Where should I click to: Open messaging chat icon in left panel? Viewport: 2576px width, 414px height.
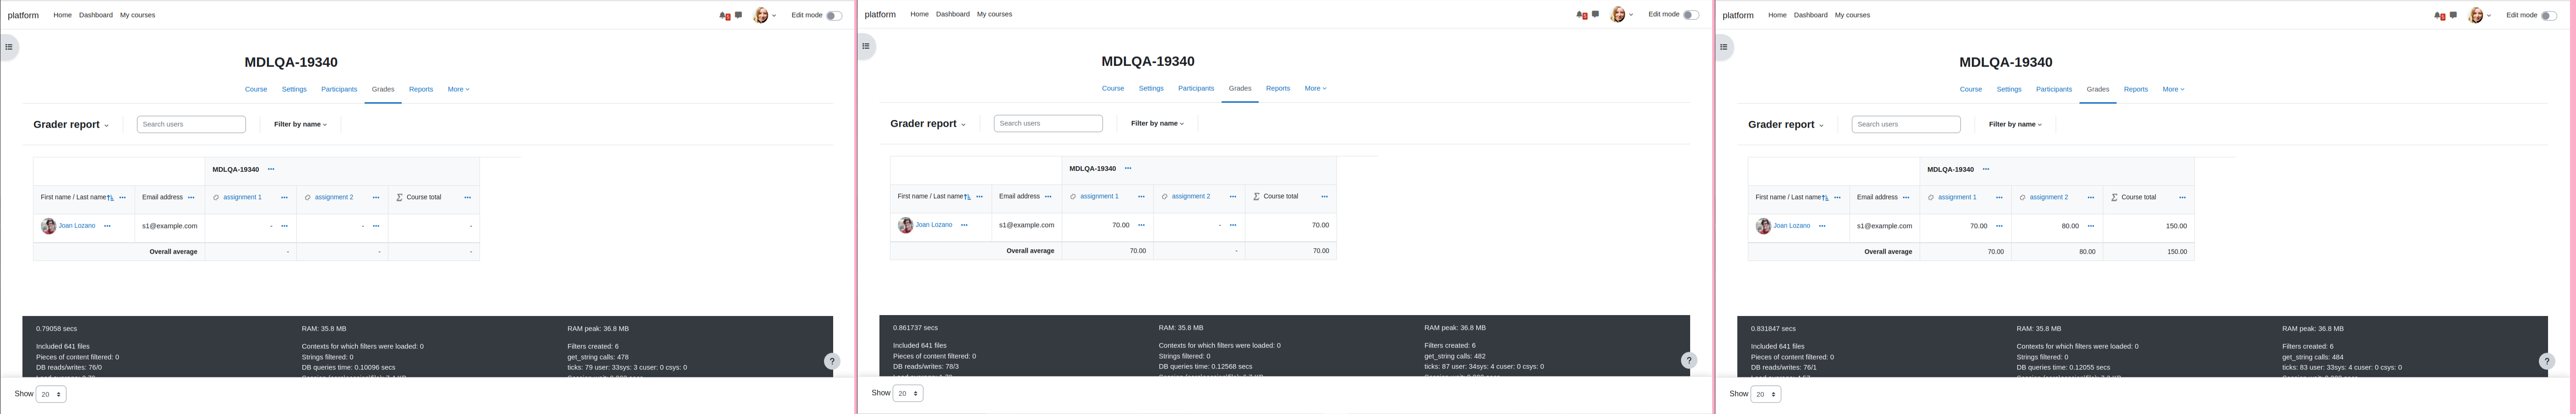(738, 15)
